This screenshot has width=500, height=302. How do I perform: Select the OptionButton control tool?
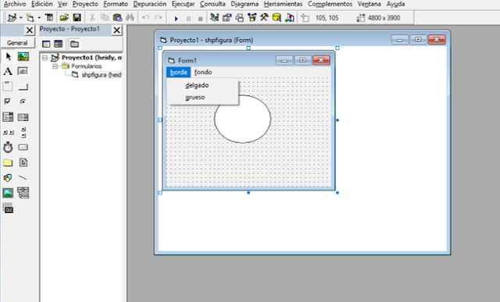click(x=23, y=101)
